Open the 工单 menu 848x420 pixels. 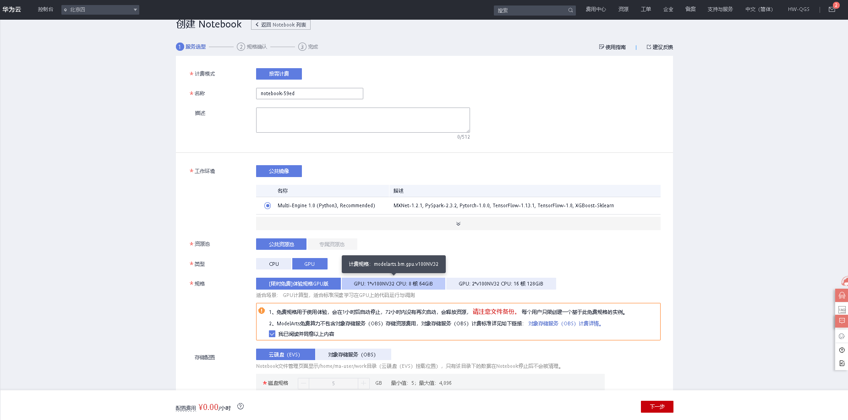pyautogui.click(x=646, y=9)
